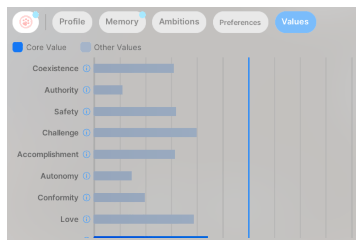Click the Core Value blue swatch
Image resolution: width=363 pixels, height=247 pixels.
(x=18, y=47)
